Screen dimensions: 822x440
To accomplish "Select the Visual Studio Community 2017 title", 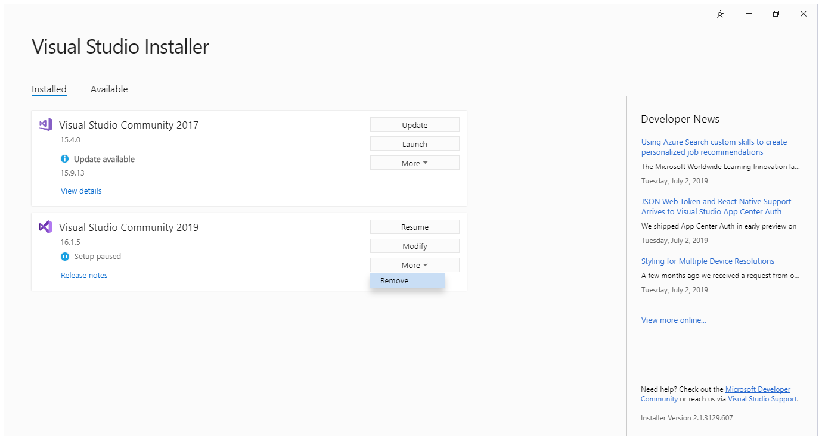I will tap(129, 125).
